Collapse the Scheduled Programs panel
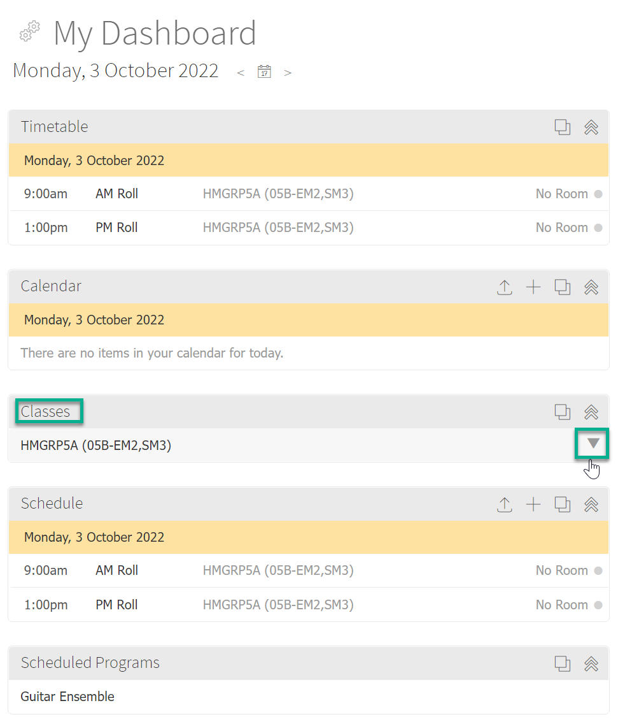The height and width of the screenshot is (724, 625). tap(591, 663)
